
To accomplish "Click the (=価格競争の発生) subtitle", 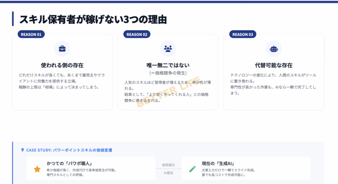I will 168,73.
